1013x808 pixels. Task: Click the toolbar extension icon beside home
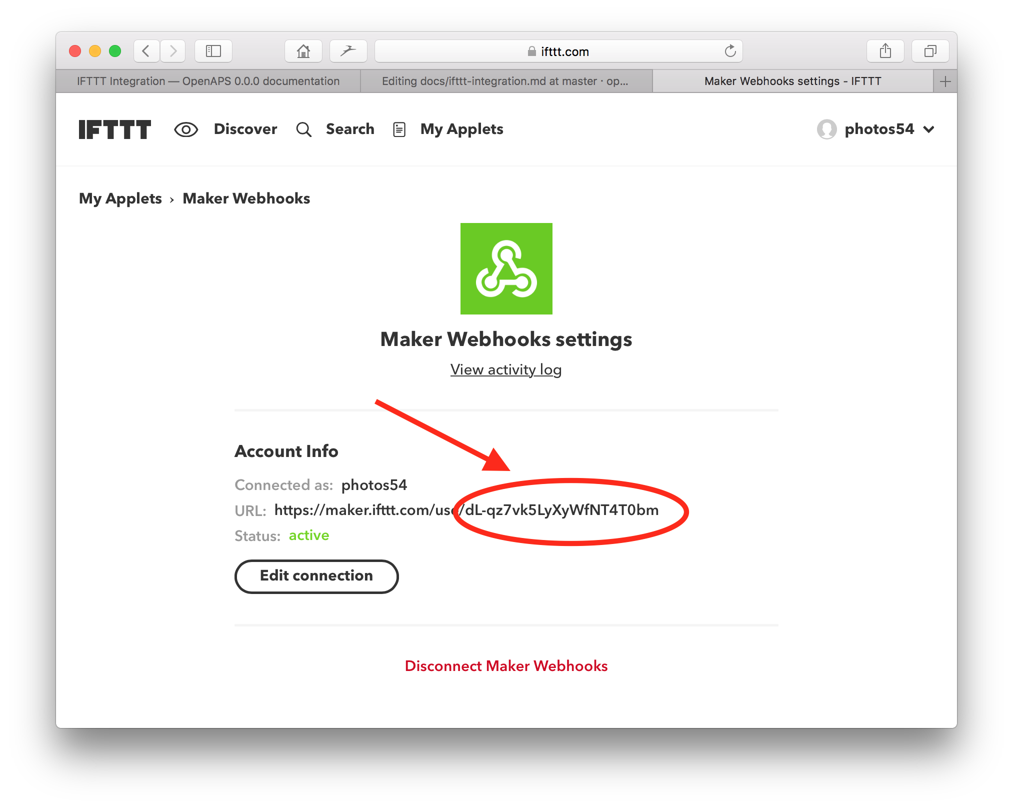(x=348, y=51)
